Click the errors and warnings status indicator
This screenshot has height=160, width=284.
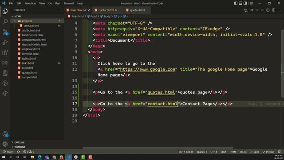click(28, 152)
